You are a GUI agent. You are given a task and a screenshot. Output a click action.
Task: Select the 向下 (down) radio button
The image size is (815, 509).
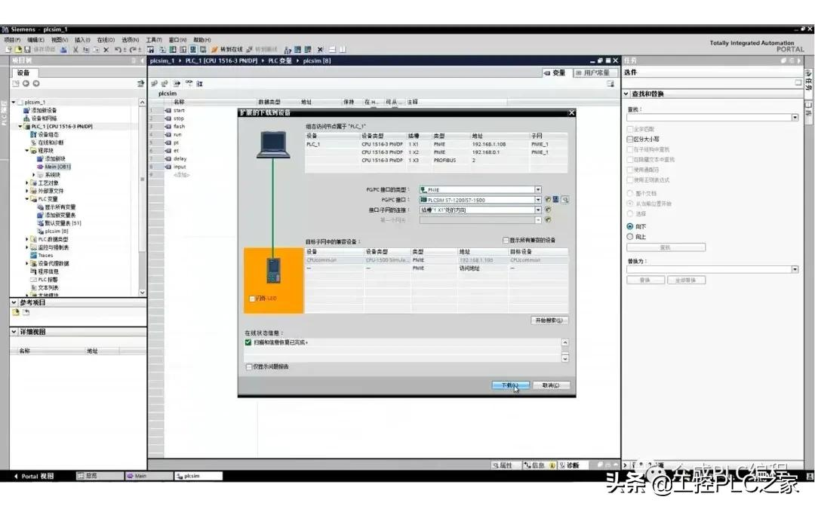(630, 226)
